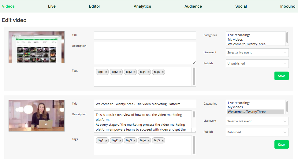Click first video's tags field scrollbar
This screenshot has height=163, width=298.
194,76
